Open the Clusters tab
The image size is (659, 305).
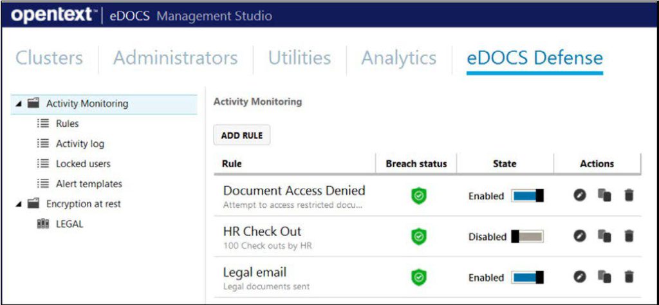point(49,58)
